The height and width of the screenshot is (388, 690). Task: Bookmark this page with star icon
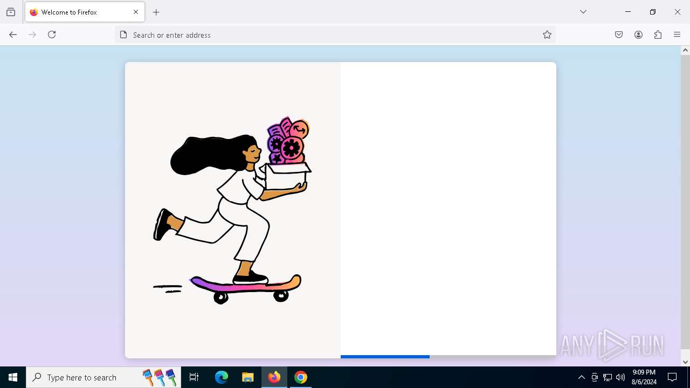pyautogui.click(x=547, y=34)
